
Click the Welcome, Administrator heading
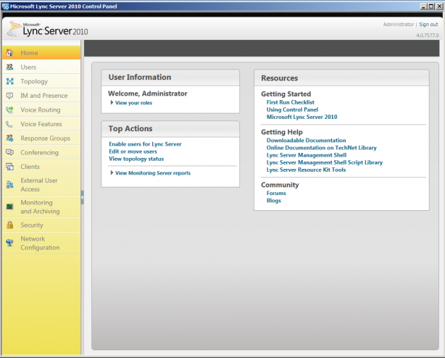(148, 93)
